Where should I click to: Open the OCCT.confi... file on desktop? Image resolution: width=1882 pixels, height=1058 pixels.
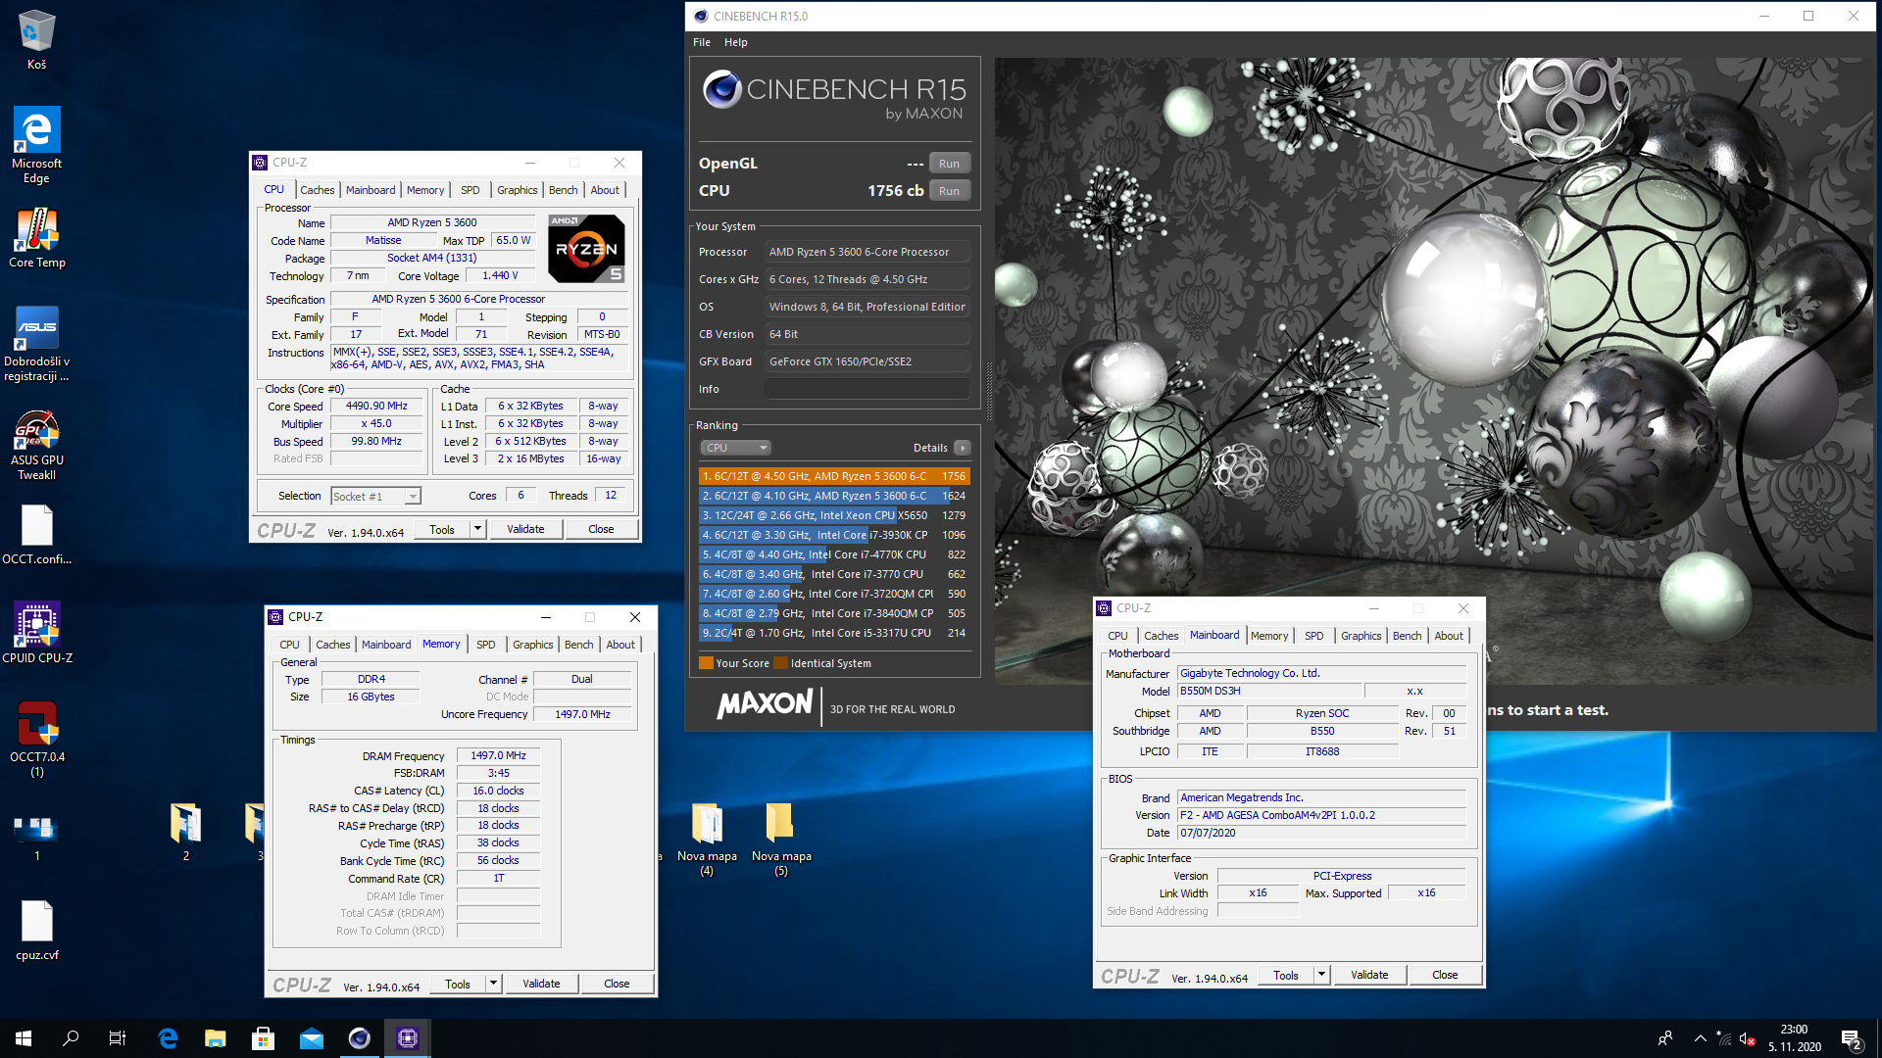point(36,536)
